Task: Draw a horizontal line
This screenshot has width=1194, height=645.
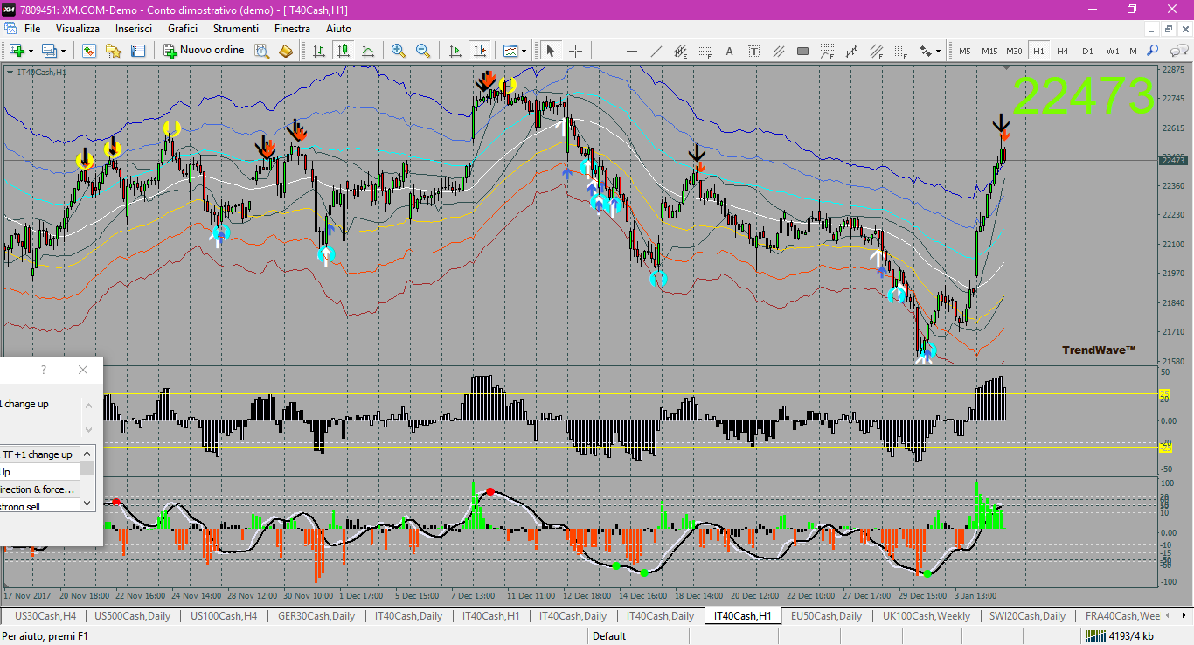Action: point(631,51)
